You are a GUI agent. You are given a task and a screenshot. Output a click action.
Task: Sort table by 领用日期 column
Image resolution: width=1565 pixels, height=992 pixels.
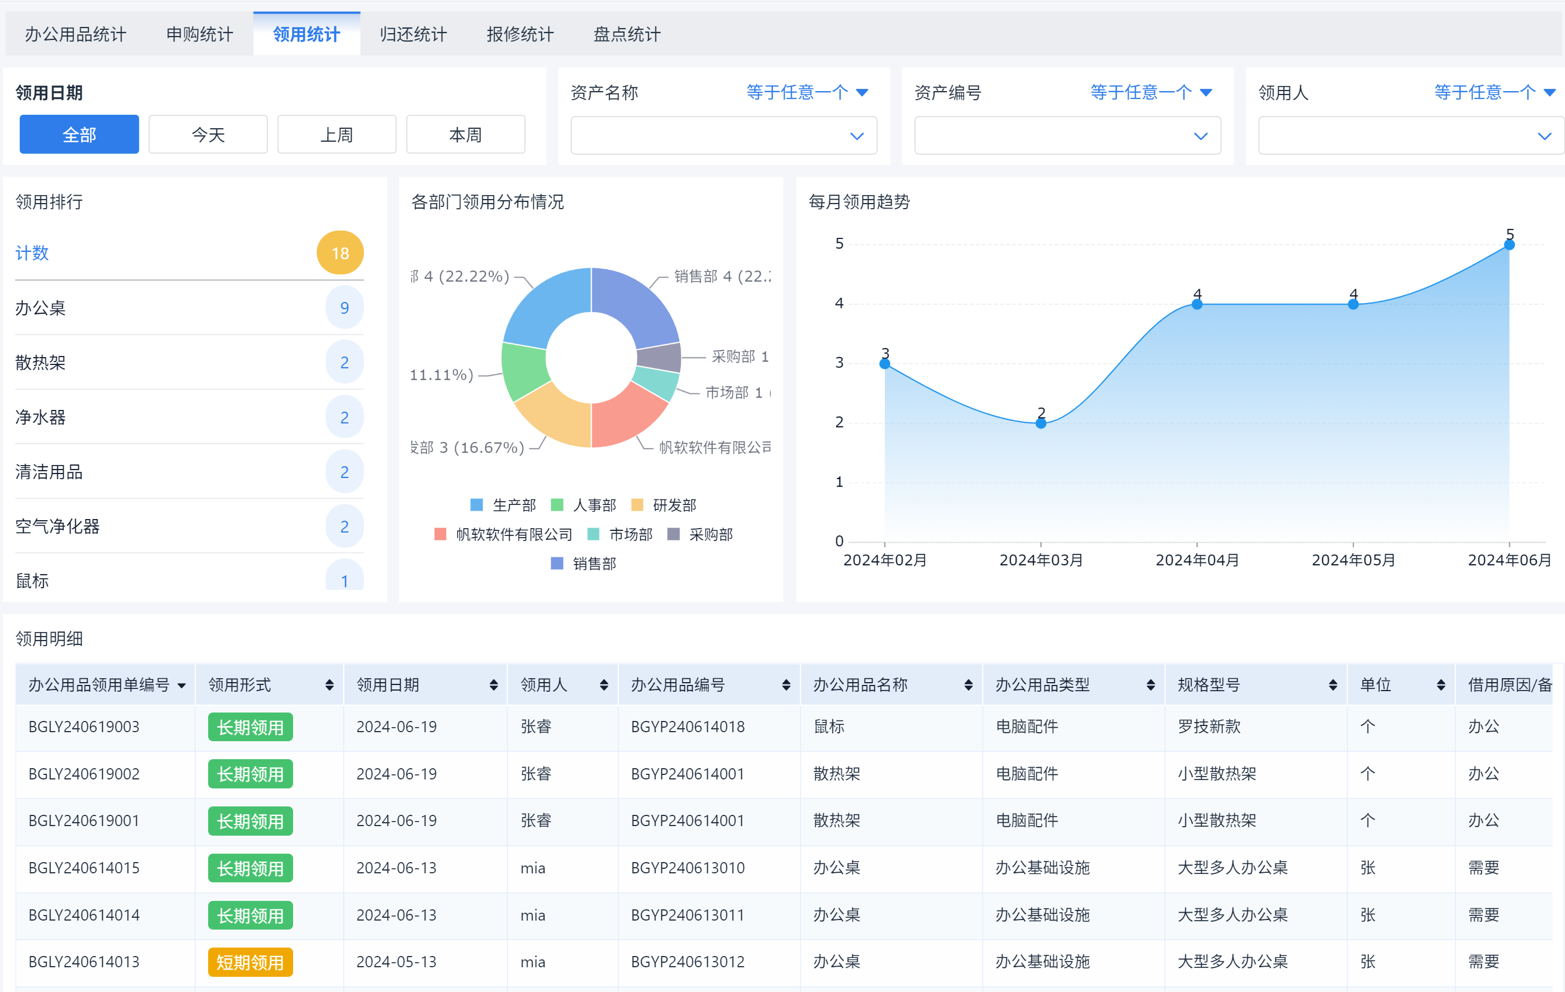click(494, 685)
